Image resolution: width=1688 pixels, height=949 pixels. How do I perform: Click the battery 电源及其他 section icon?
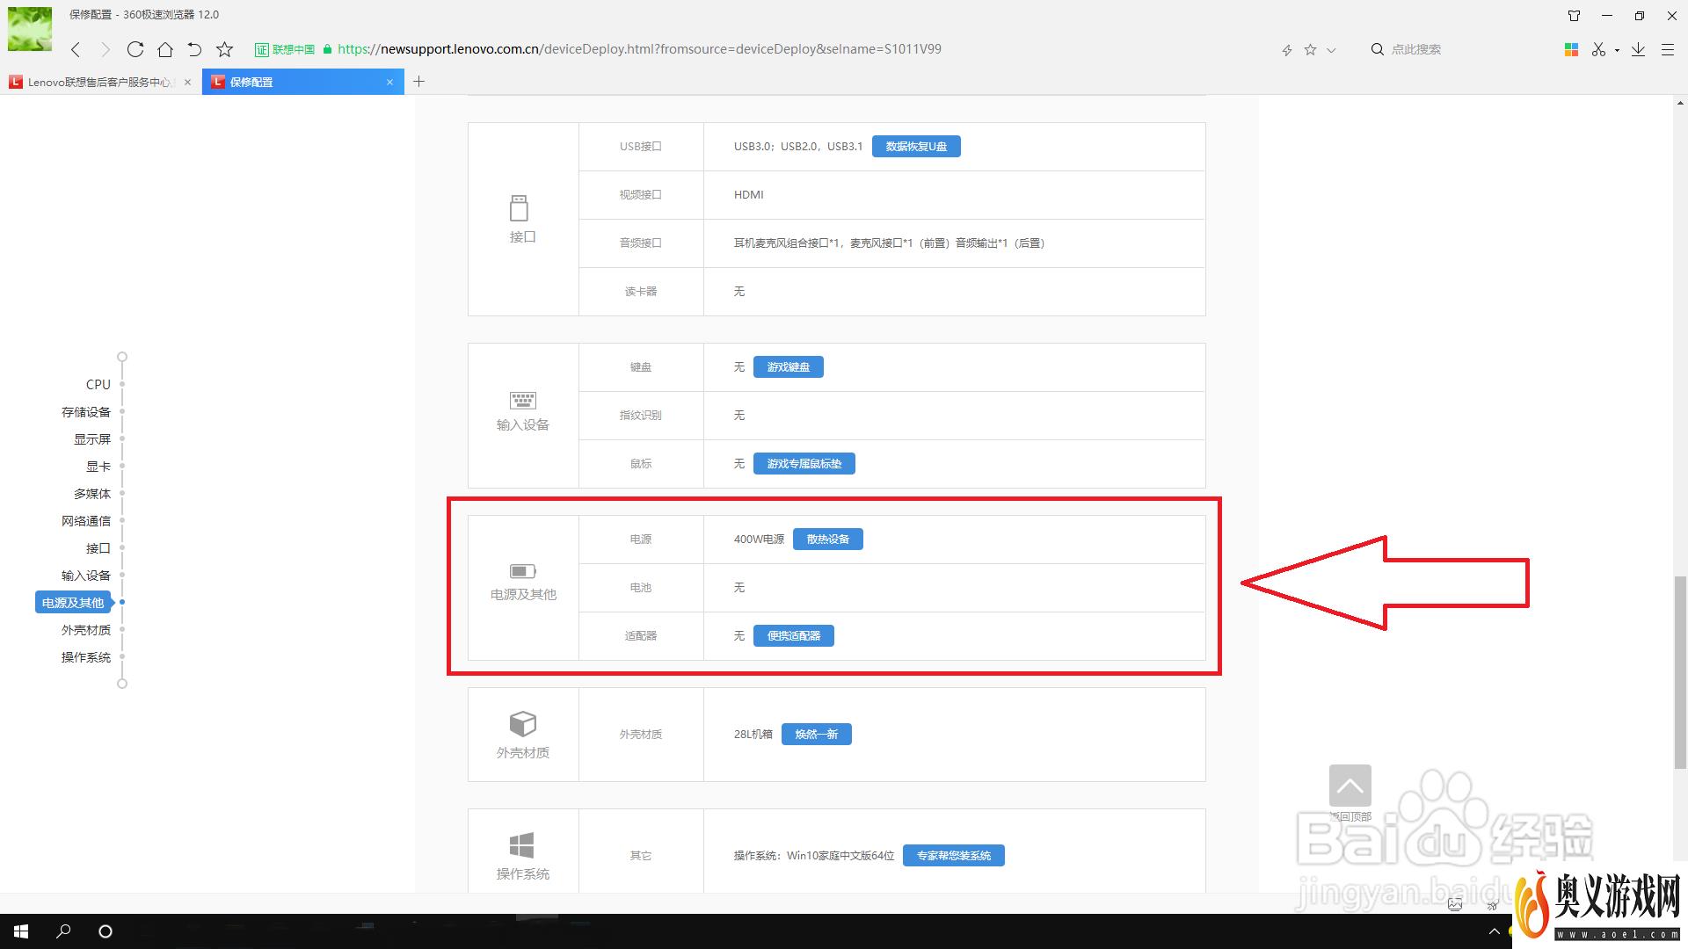click(x=523, y=571)
